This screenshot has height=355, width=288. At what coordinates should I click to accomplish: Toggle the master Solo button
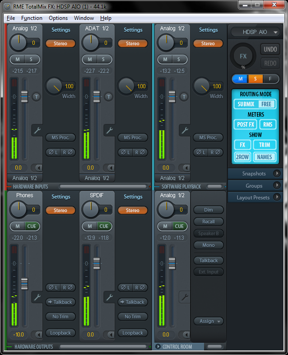(x=255, y=79)
